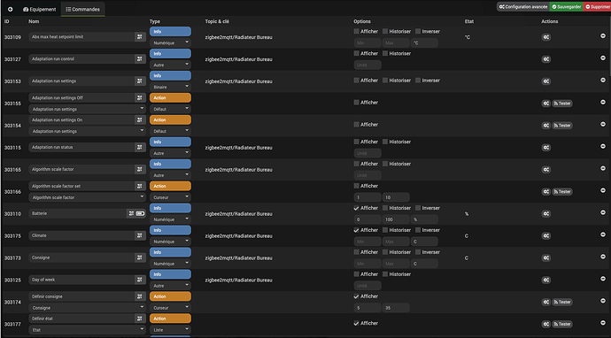Click the Max value field showing 35
Screen dimensions: 611x338
pos(396,308)
